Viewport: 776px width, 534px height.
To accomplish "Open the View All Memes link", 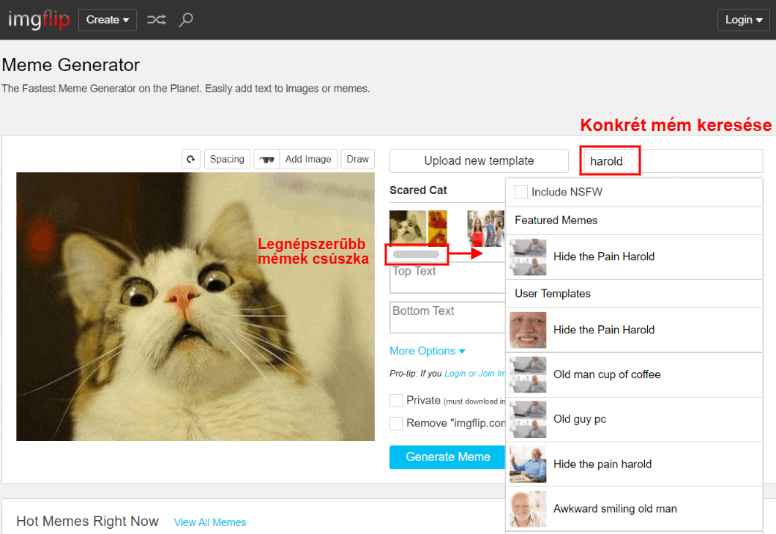I will click(210, 522).
